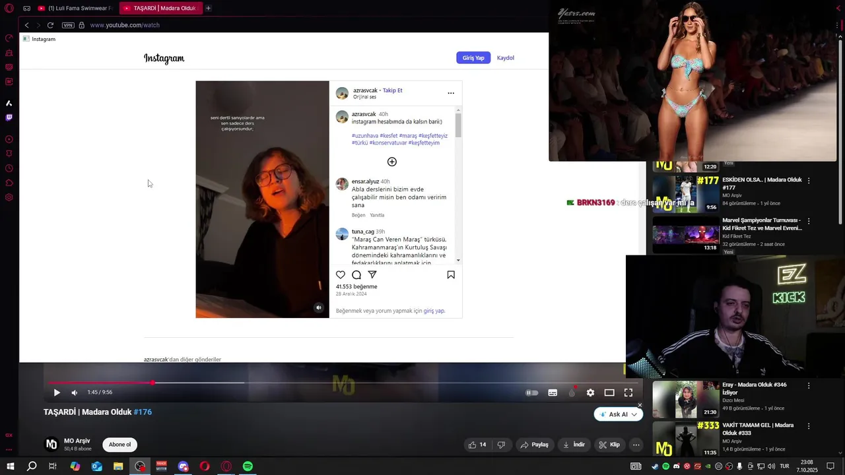
Task: Click the giriş yap link below likes
Action: tap(434, 311)
